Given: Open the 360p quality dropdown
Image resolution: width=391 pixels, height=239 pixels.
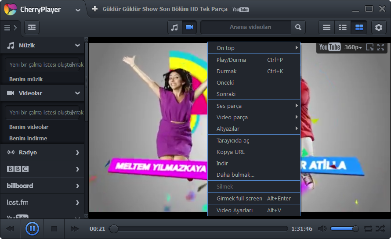Looking at the screenshot, I should pos(353,47).
